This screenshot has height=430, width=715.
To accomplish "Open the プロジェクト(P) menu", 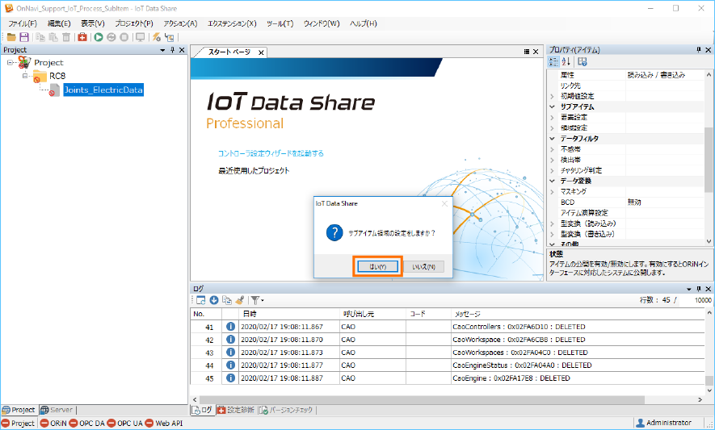I will point(133,23).
